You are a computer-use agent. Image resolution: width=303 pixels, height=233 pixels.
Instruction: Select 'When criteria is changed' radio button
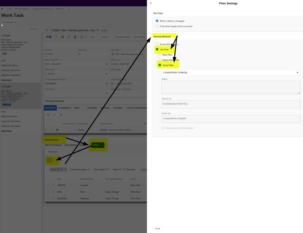tap(157, 21)
